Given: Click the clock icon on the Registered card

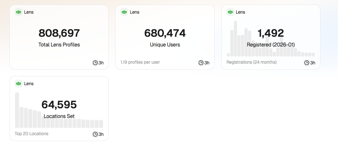Looking at the screenshot, I should point(307,63).
